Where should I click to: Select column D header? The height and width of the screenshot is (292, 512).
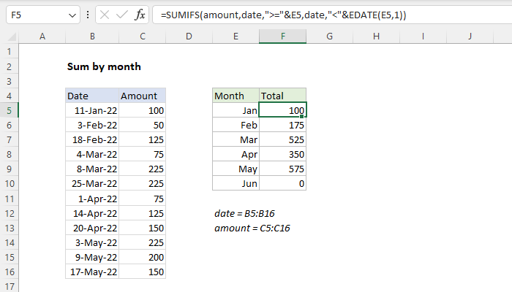coord(189,36)
